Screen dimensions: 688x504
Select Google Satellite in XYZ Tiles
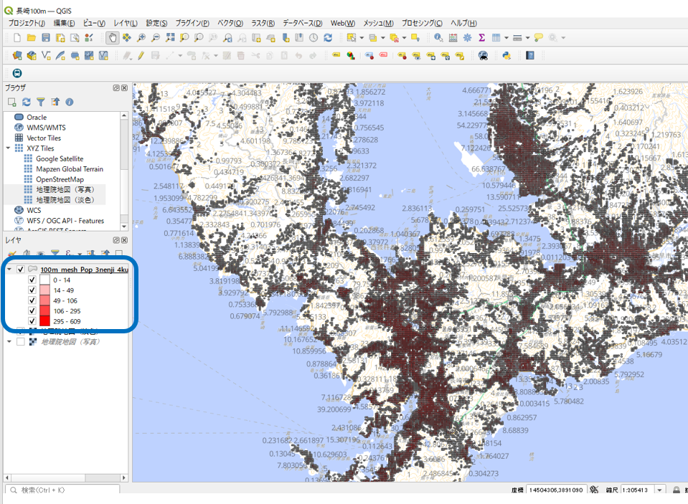(x=60, y=158)
